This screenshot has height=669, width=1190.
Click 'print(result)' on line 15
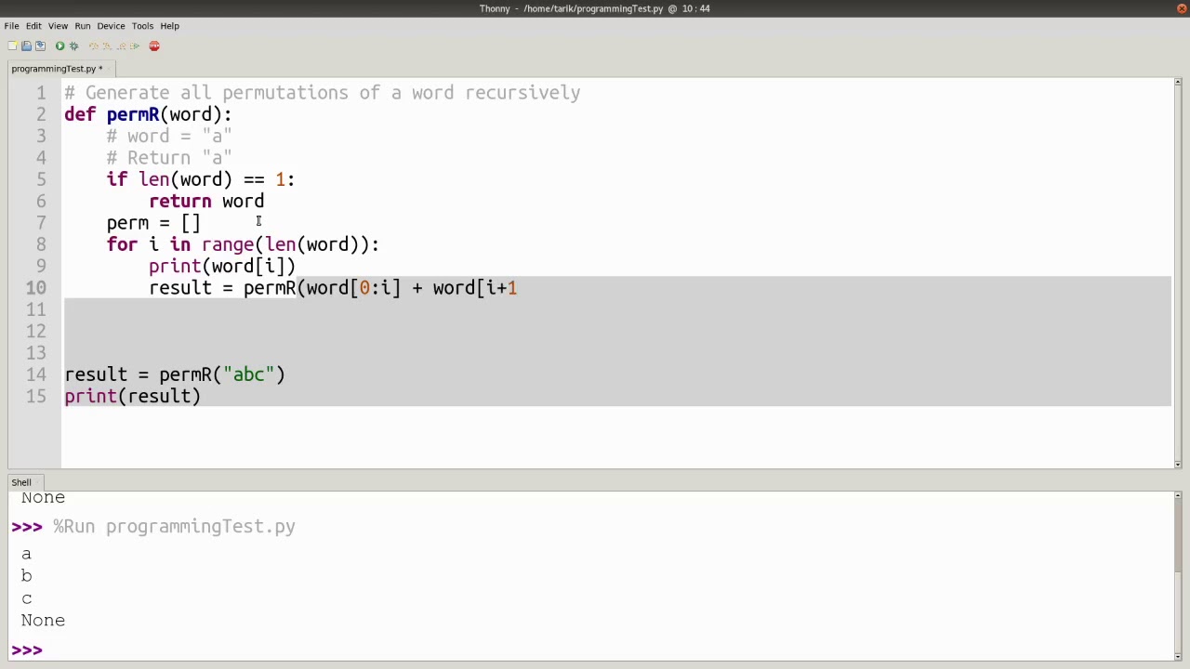point(133,397)
